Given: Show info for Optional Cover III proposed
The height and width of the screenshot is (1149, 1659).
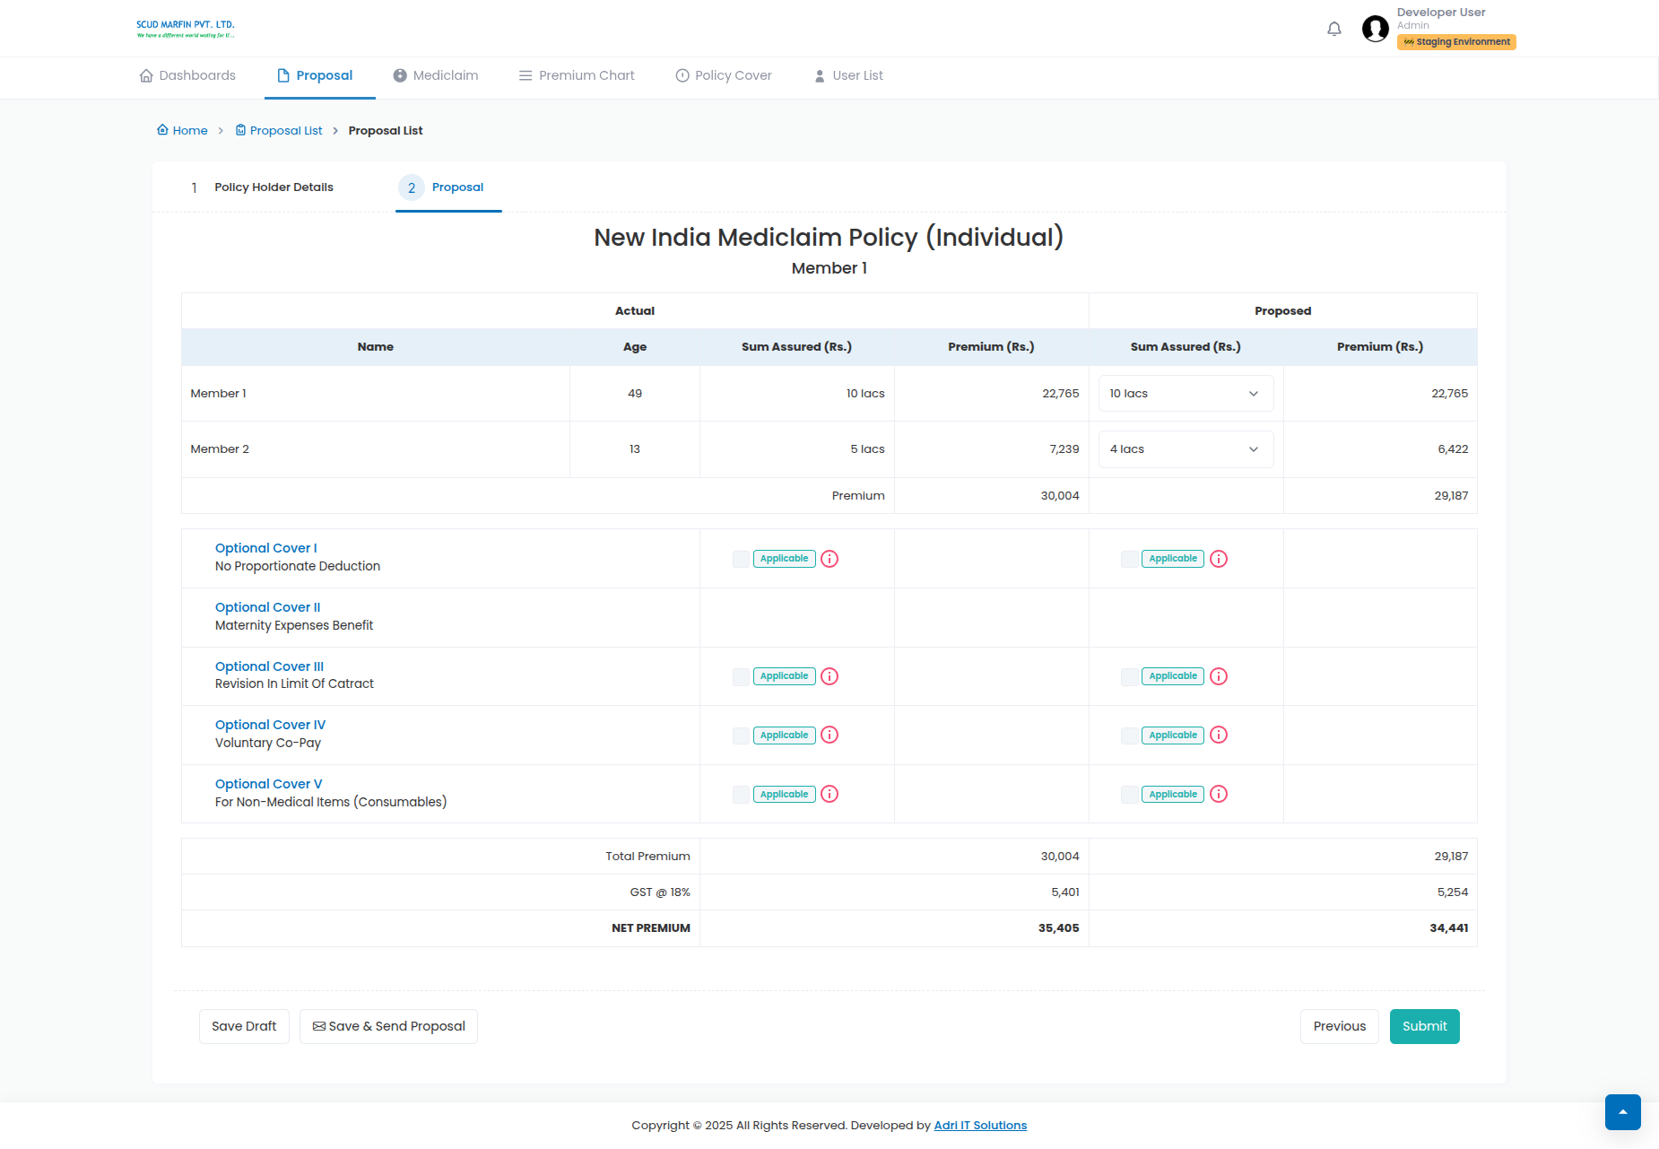Looking at the screenshot, I should tap(1219, 676).
